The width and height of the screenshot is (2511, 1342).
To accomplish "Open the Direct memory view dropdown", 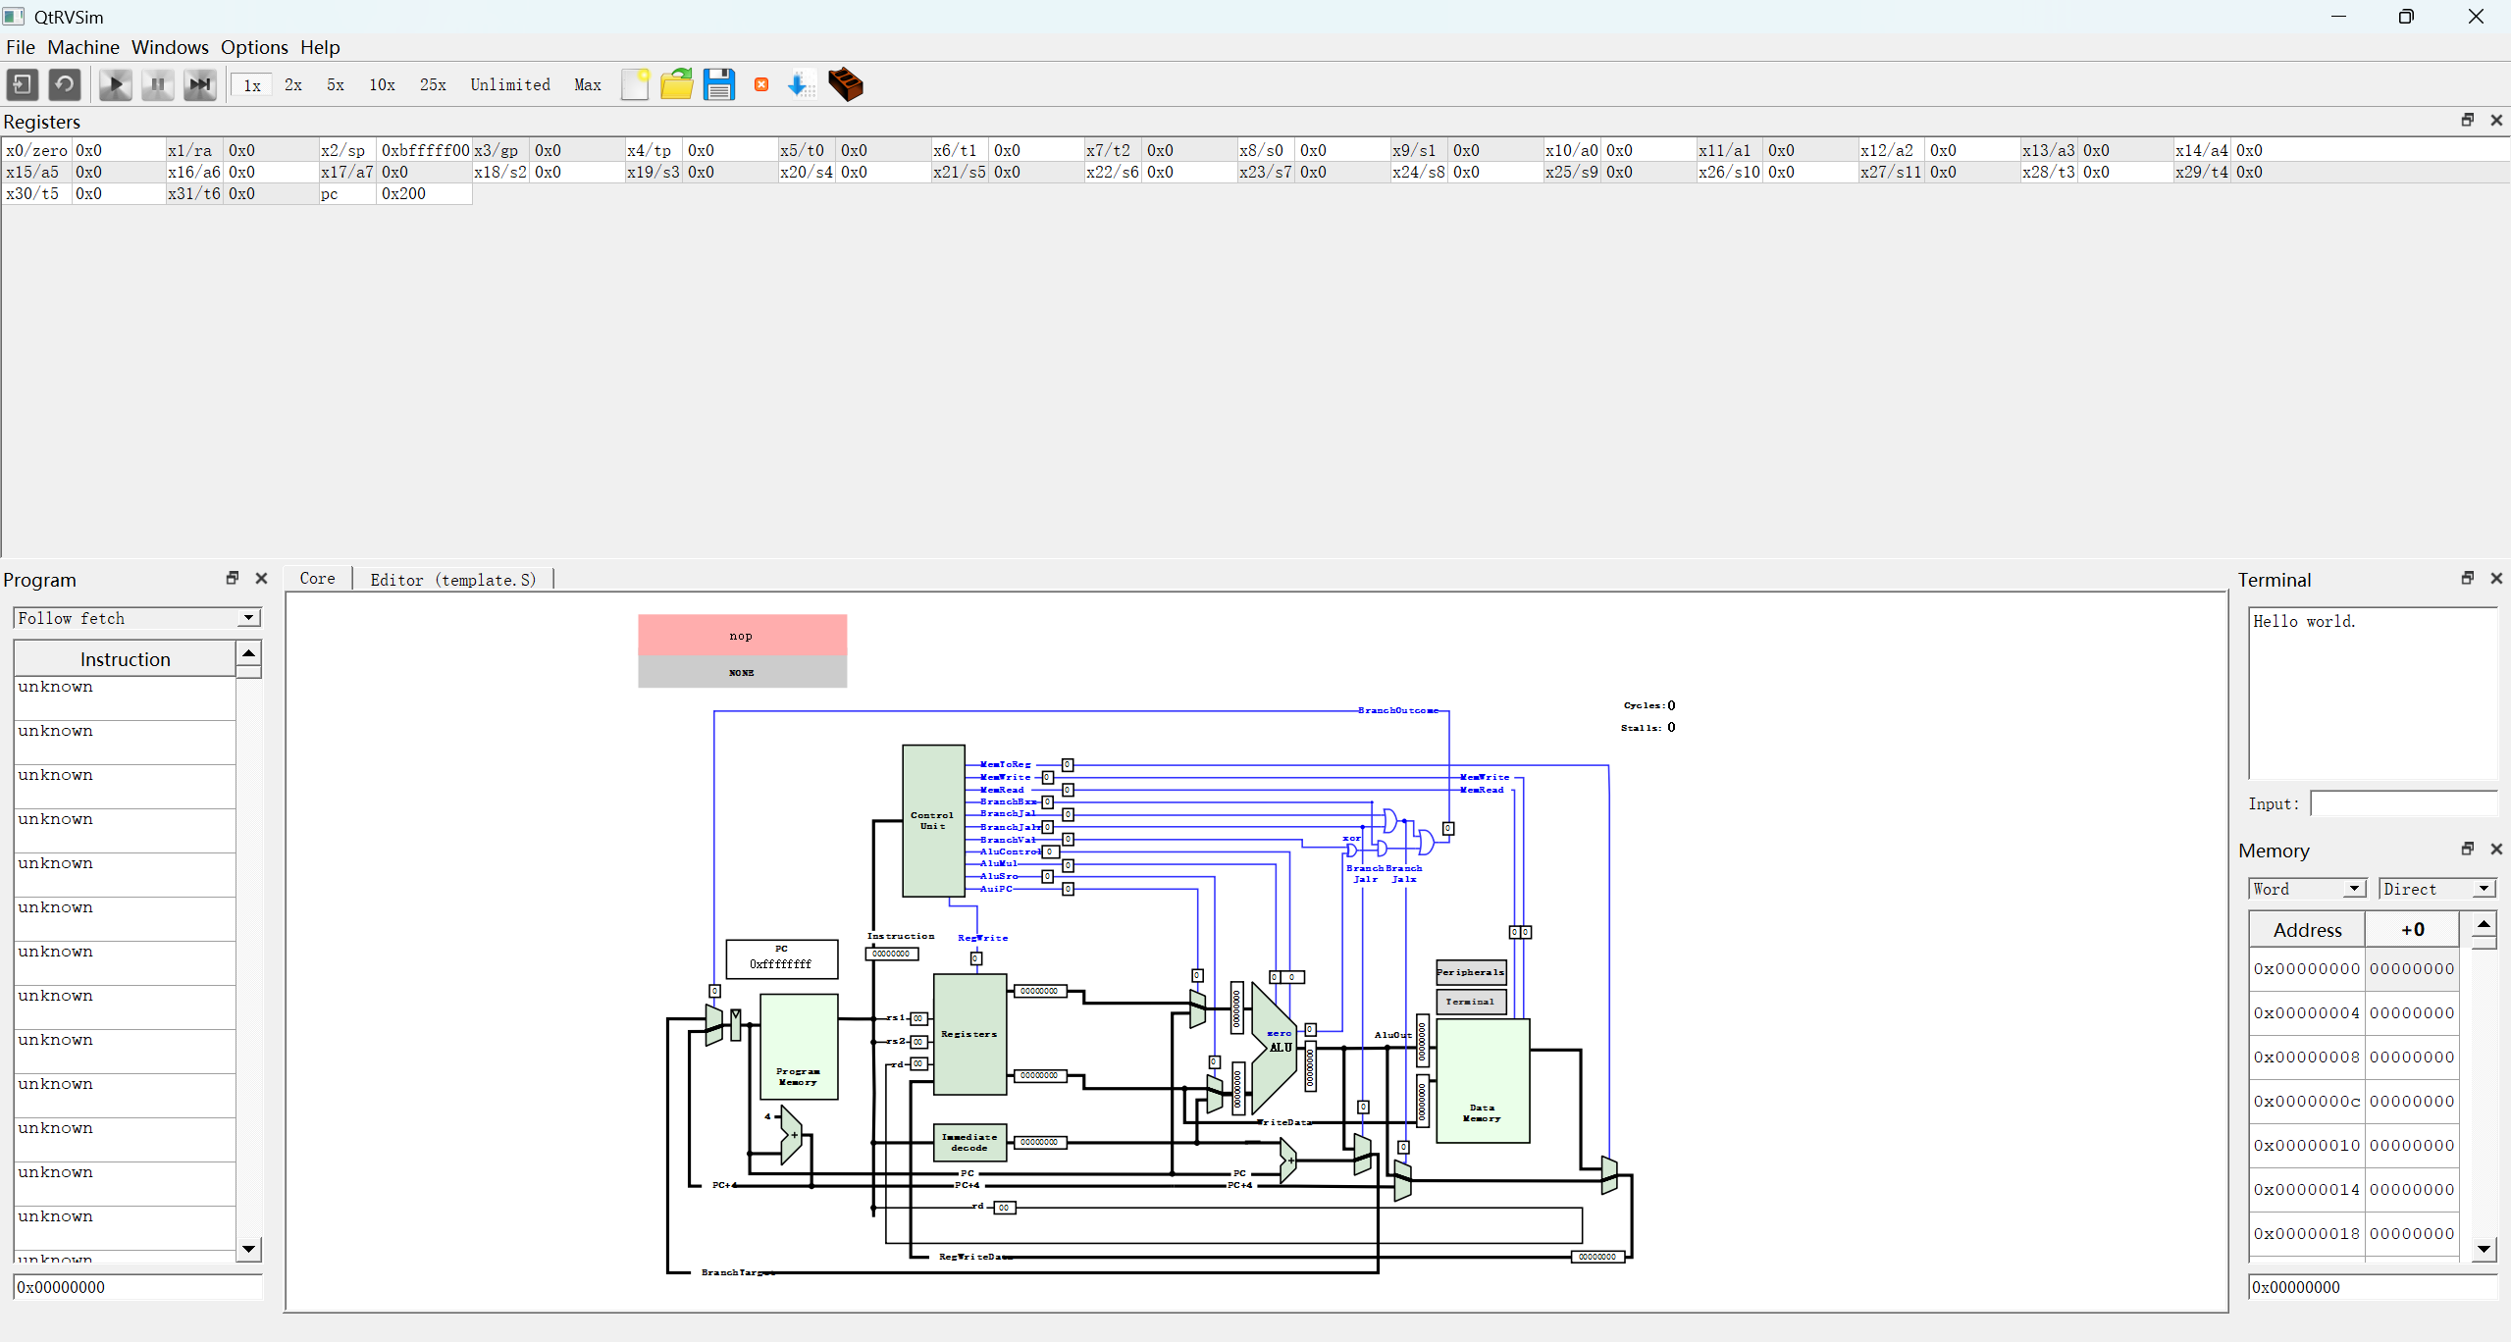I will click(2436, 889).
